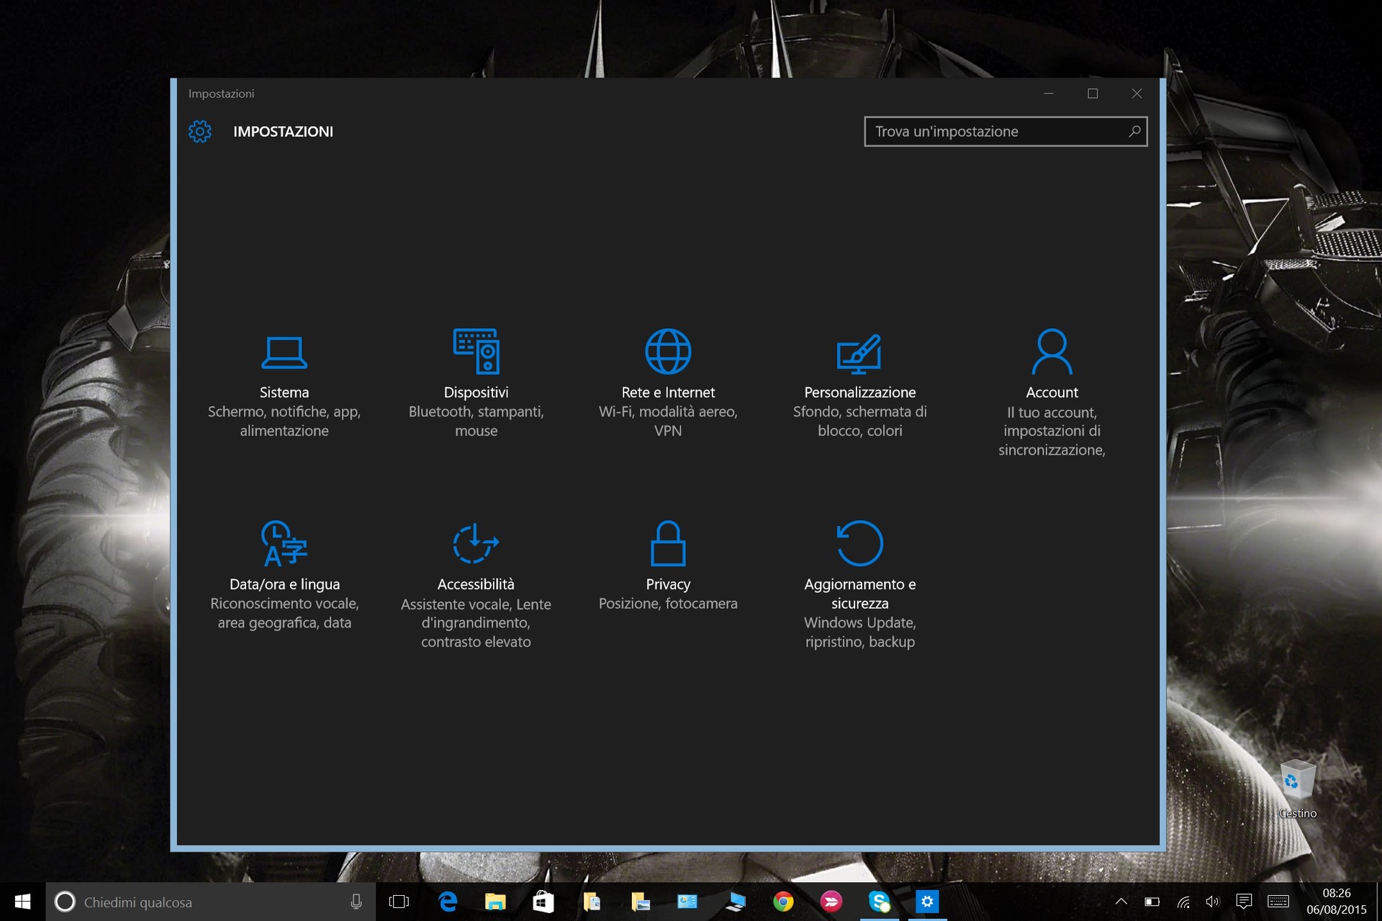
Task: Open Google Chrome from the taskbar
Action: pos(783,902)
